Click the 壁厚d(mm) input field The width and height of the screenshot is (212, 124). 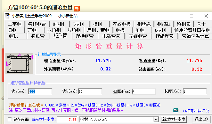144,92
